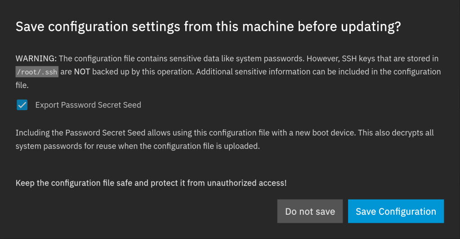This screenshot has height=239, width=460.
Task: Click the word 'file.' ending the warning
Action: pos(22,85)
